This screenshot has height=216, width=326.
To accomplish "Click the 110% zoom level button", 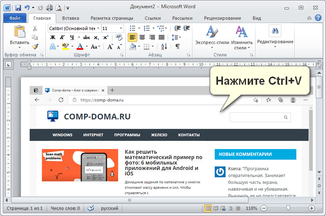I will (x=251, y=208).
